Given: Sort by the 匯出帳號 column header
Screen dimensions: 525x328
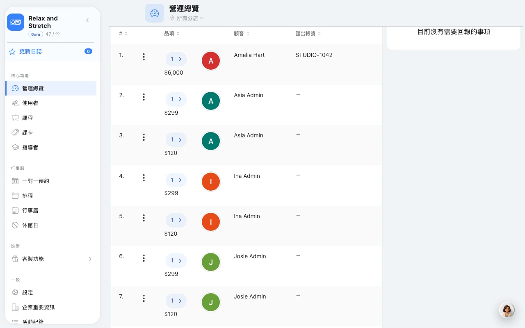Looking at the screenshot, I should click(x=308, y=34).
